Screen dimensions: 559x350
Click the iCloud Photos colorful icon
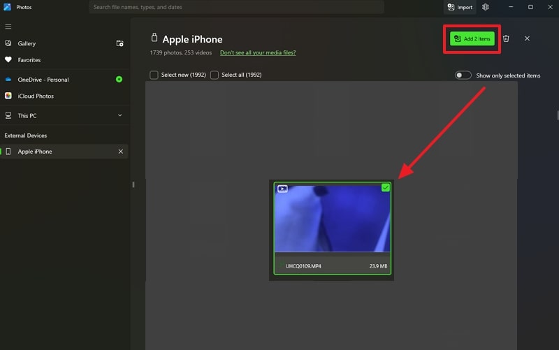point(8,96)
